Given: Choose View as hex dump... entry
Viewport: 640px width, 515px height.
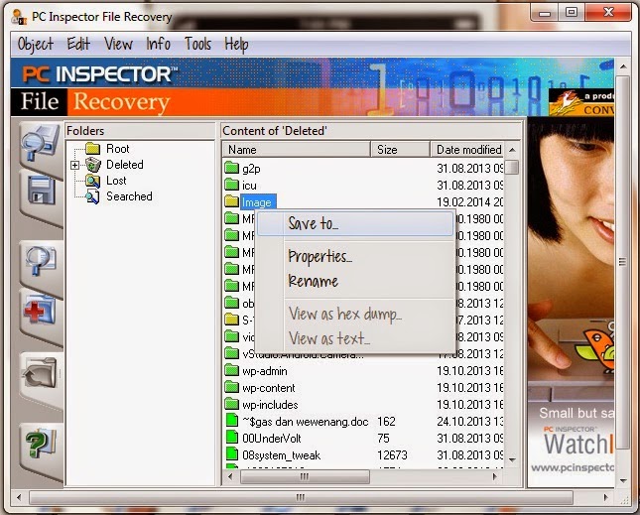Looking at the screenshot, I should pos(355,315).
